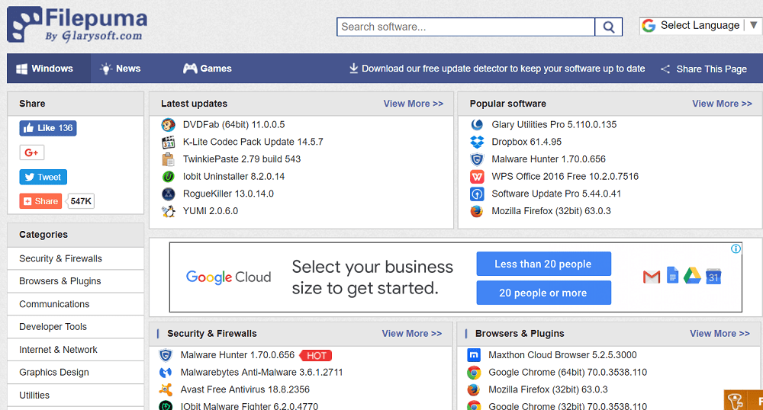Click the Malwarebytes Anti-Malware icon

coord(166,373)
